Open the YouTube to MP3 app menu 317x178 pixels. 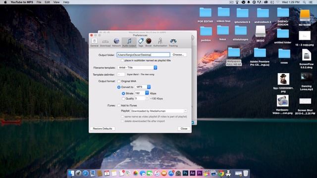(22, 2)
